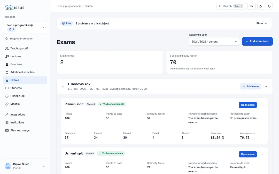
Task: Select Exams in the sidebar
Action: 25,80
